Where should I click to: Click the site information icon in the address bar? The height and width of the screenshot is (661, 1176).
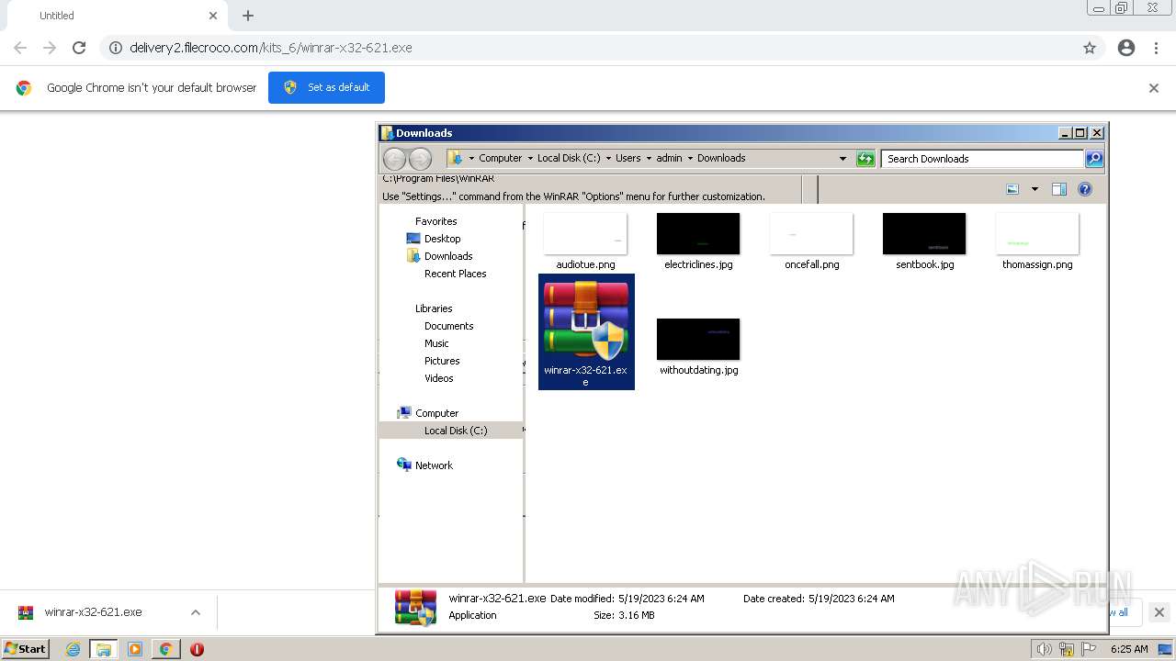[116, 48]
